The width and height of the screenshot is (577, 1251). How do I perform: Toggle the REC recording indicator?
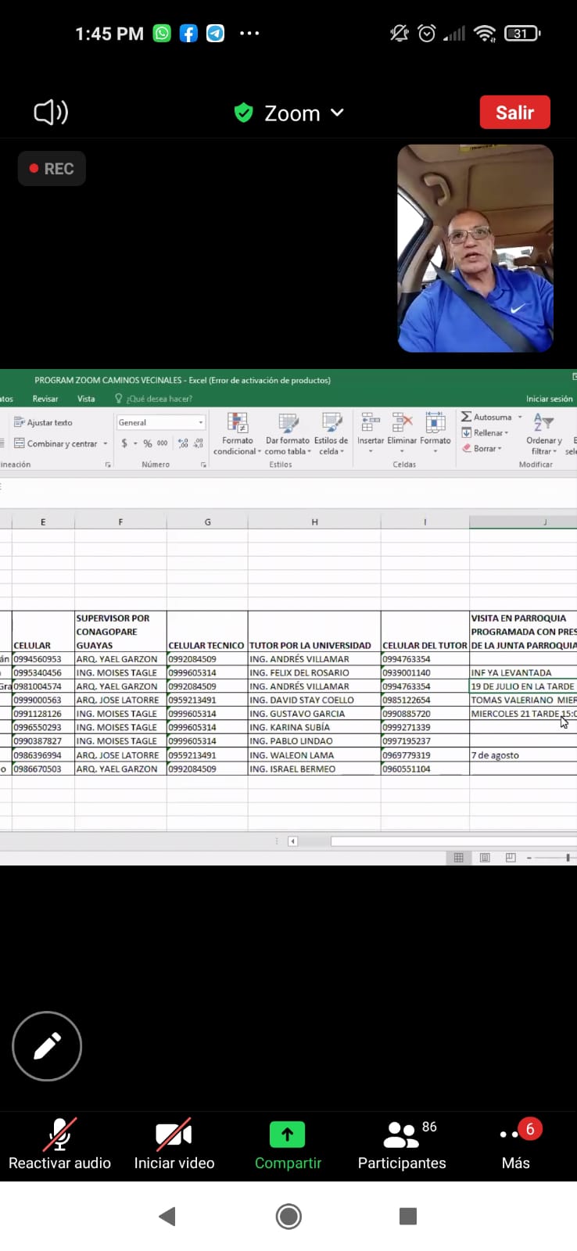[x=52, y=169]
